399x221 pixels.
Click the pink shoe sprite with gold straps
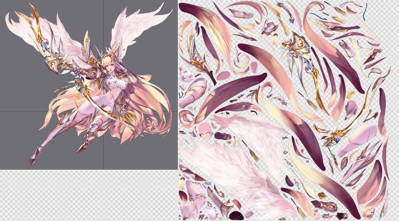pos(192,90)
